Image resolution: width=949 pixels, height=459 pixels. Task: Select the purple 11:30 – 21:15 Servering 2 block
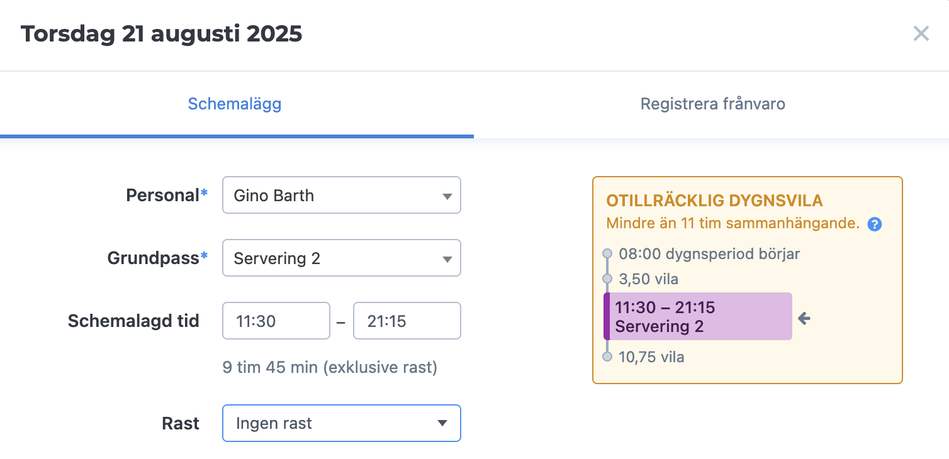[698, 316]
